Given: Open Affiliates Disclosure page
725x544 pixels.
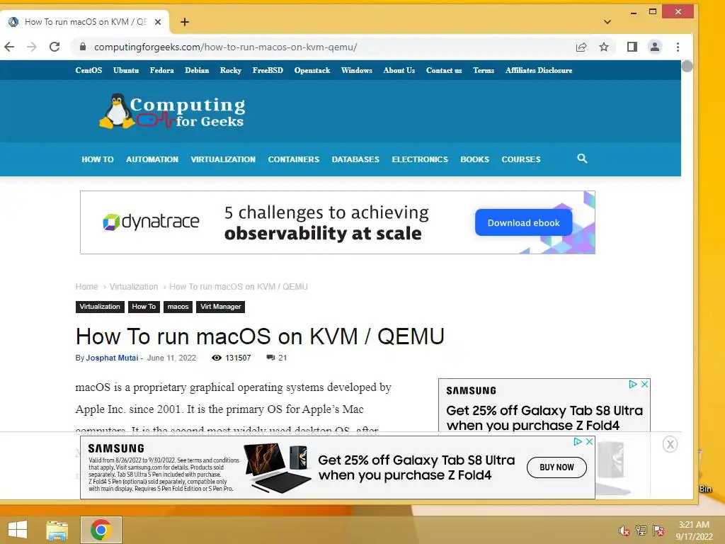Looking at the screenshot, I should click(539, 70).
